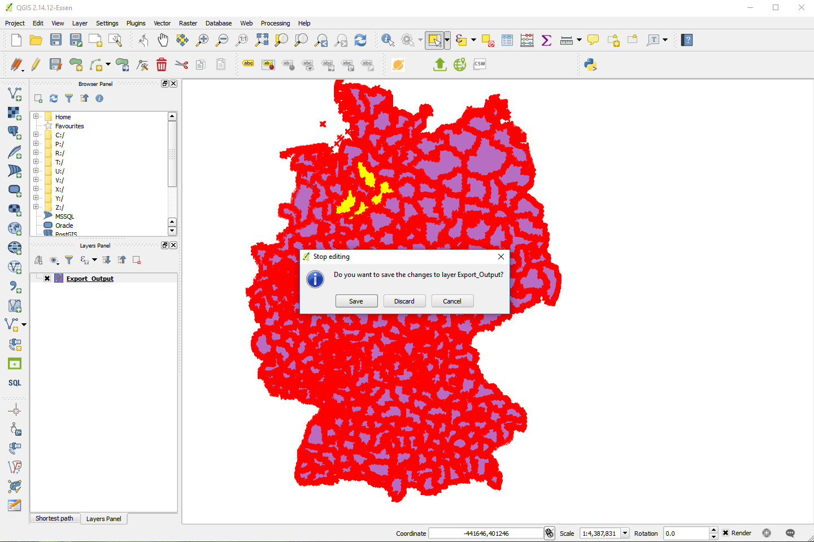Expand the Home tree node
Screen dimensions: 814x542
coord(36,116)
